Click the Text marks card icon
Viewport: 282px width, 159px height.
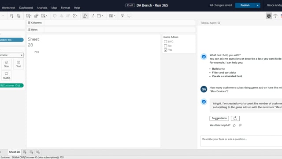(x=19, y=64)
